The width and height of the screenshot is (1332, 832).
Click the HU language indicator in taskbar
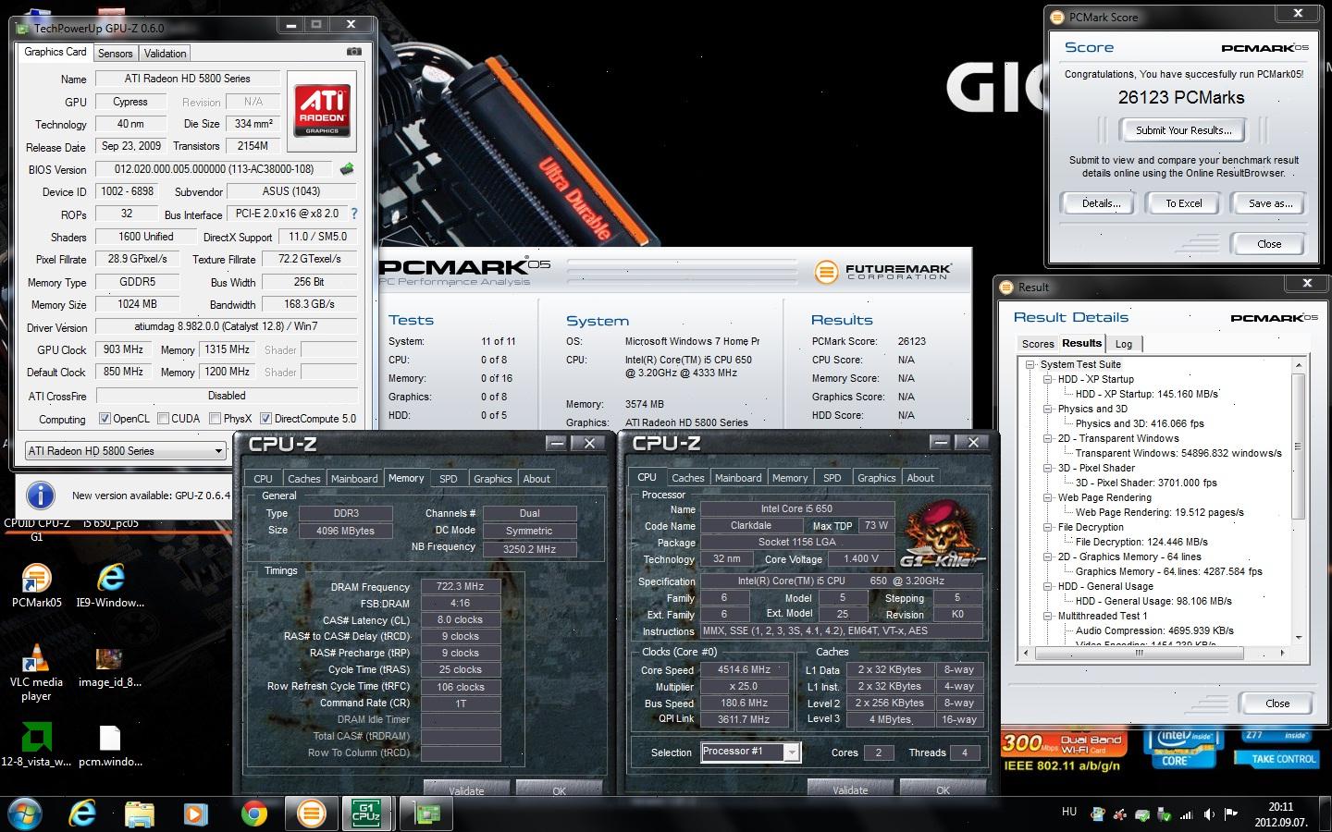[x=1069, y=812]
